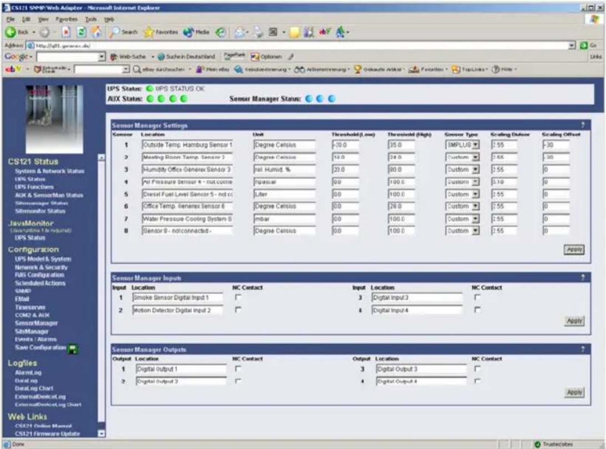Toggle NC Contact for Digital Output 1
Screen dimensions: 606x449
238,369
